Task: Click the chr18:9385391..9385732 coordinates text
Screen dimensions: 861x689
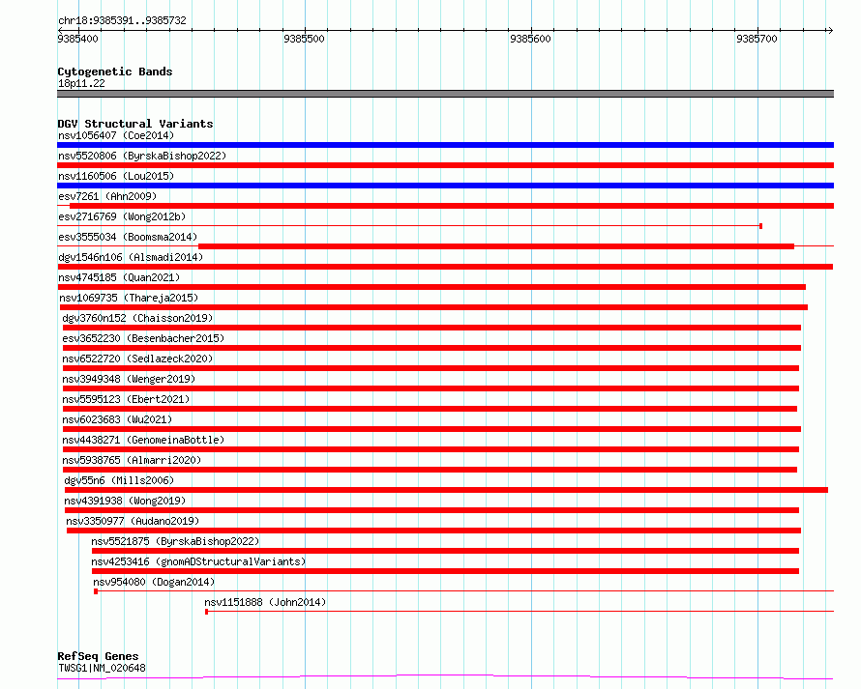Action: (x=123, y=21)
